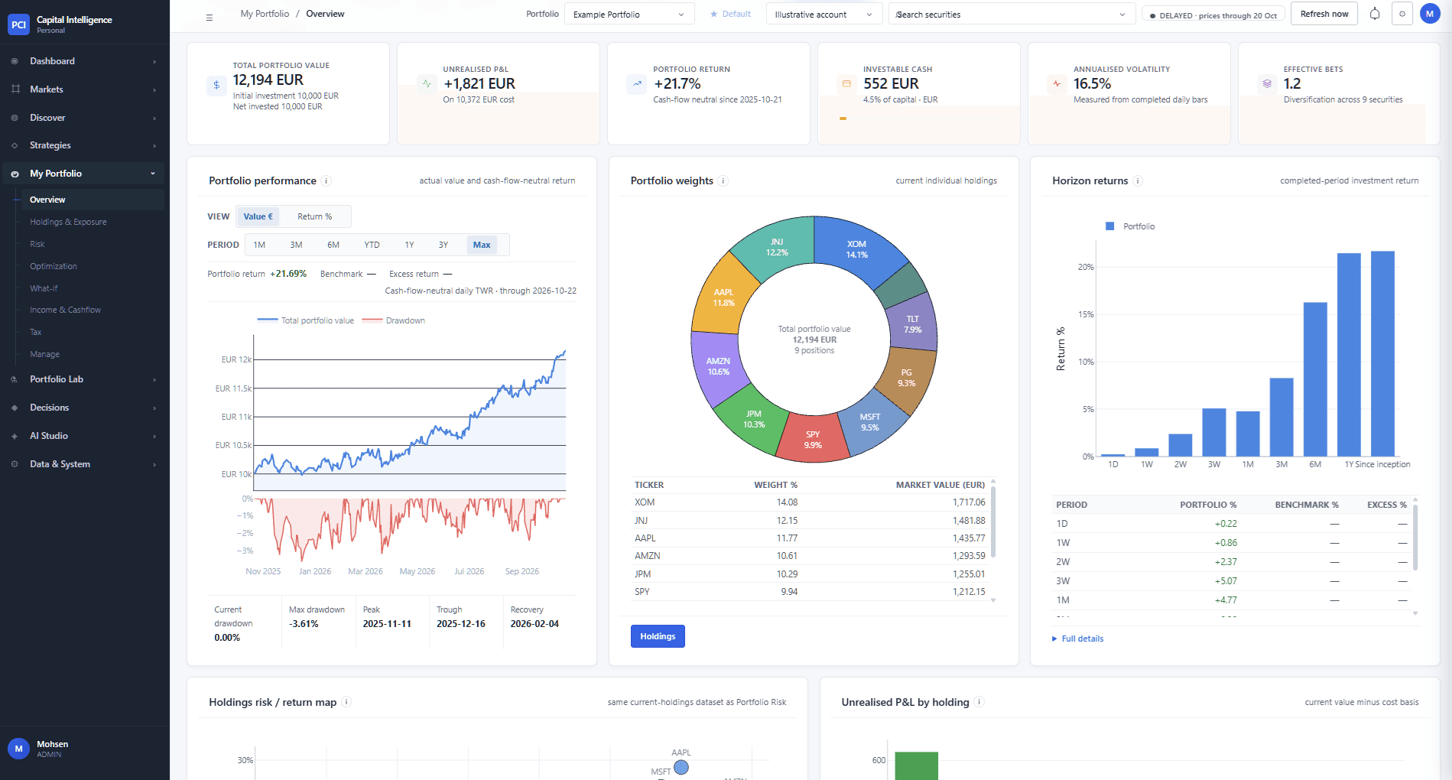Click the Holdings button
Screen dimensions: 1452x780
[658, 636]
